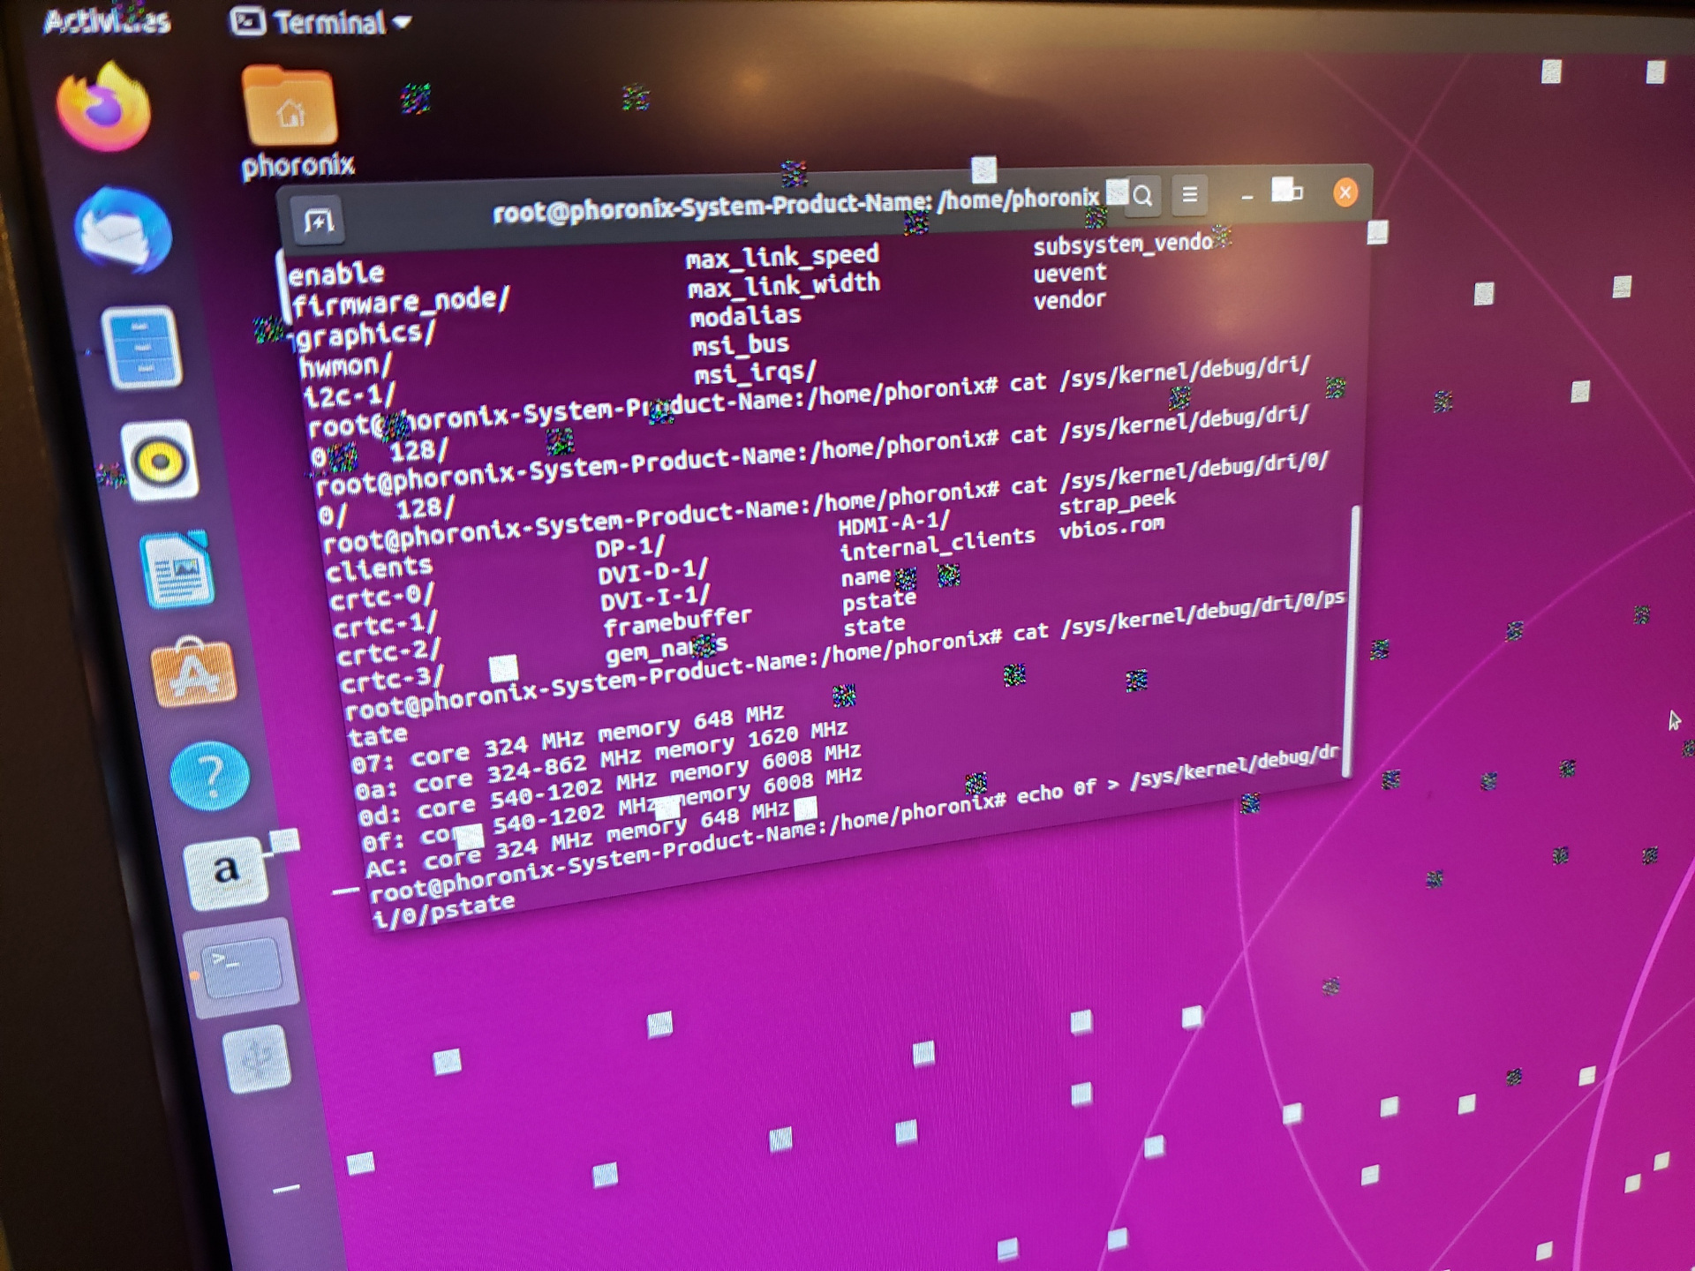Click the 'state' entry below pstate
This screenshot has height=1271, width=1695.
874,626
